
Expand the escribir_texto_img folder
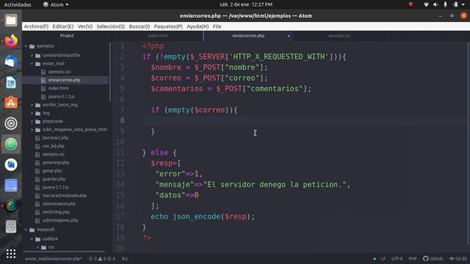[x=32, y=105]
